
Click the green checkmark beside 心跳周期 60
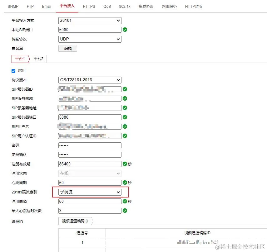click(x=125, y=183)
